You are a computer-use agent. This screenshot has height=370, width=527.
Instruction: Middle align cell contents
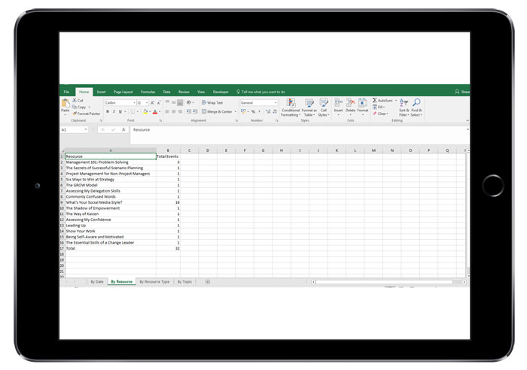click(174, 102)
